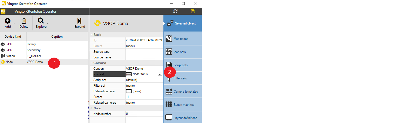Image resolution: width=406 pixels, height=123 pixels.
Task: Open the Script sets tab
Action: tap(183, 65)
